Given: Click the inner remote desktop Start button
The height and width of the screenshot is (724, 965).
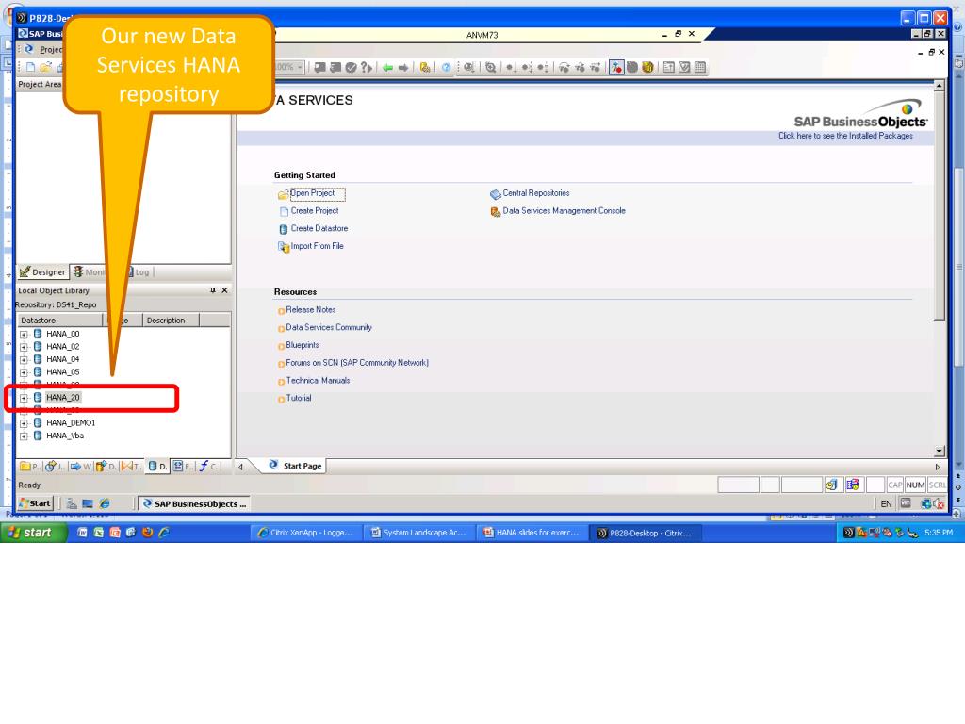Looking at the screenshot, I should [35, 503].
